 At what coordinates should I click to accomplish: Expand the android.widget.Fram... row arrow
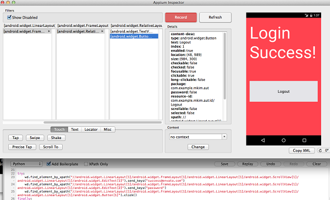[x=49, y=31]
